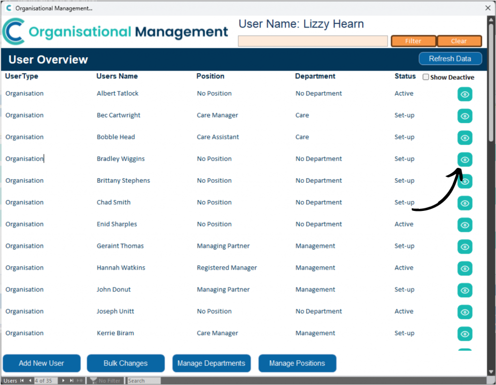
Task: View Hannah Watkins' user record
Action: coord(465,269)
